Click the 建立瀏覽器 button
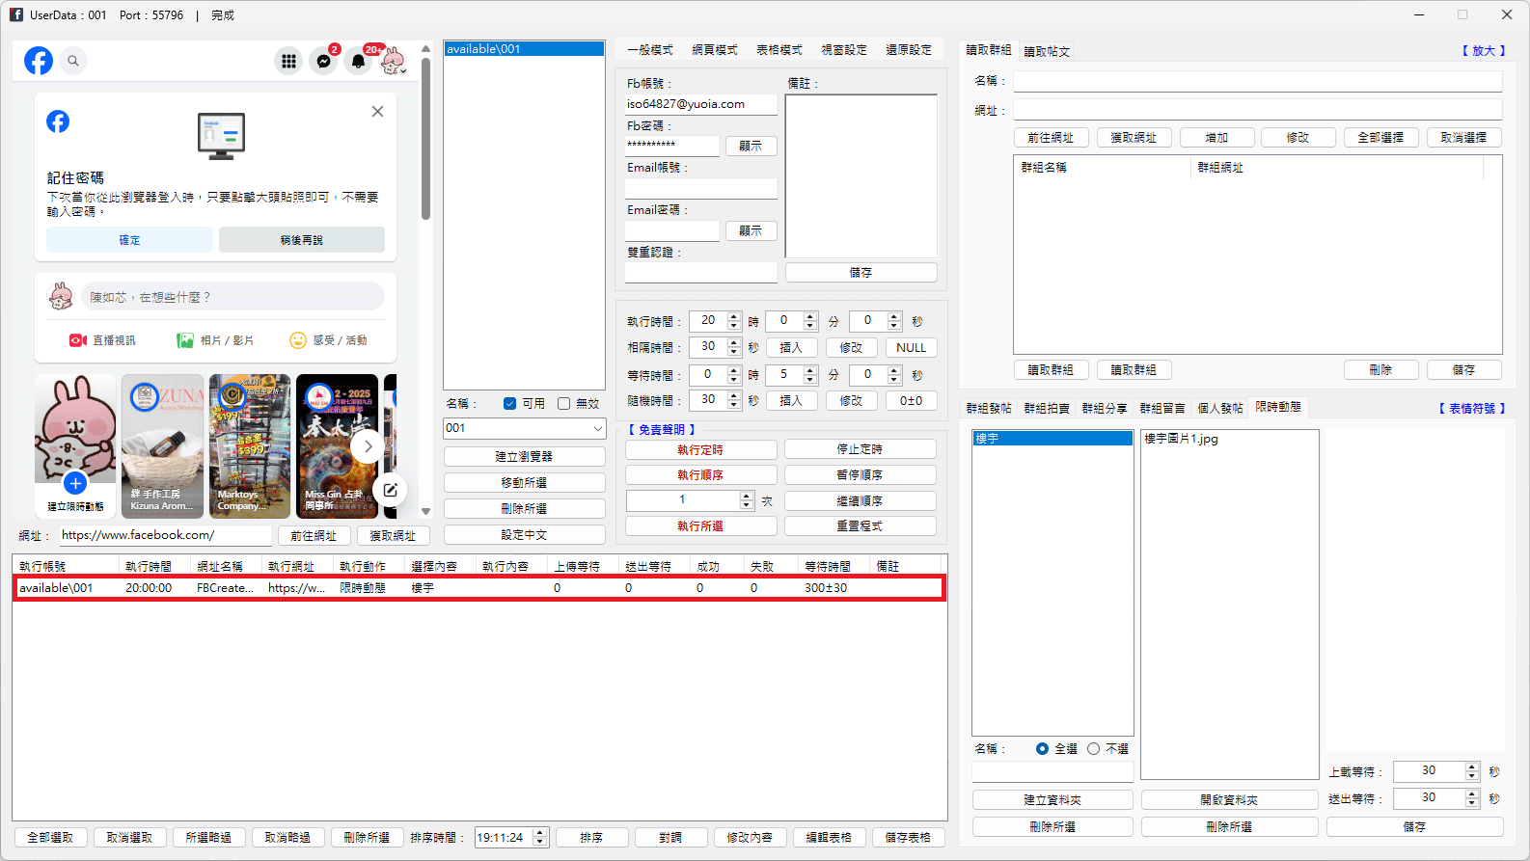Screen dimensions: 1530x861 tap(525, 457)
